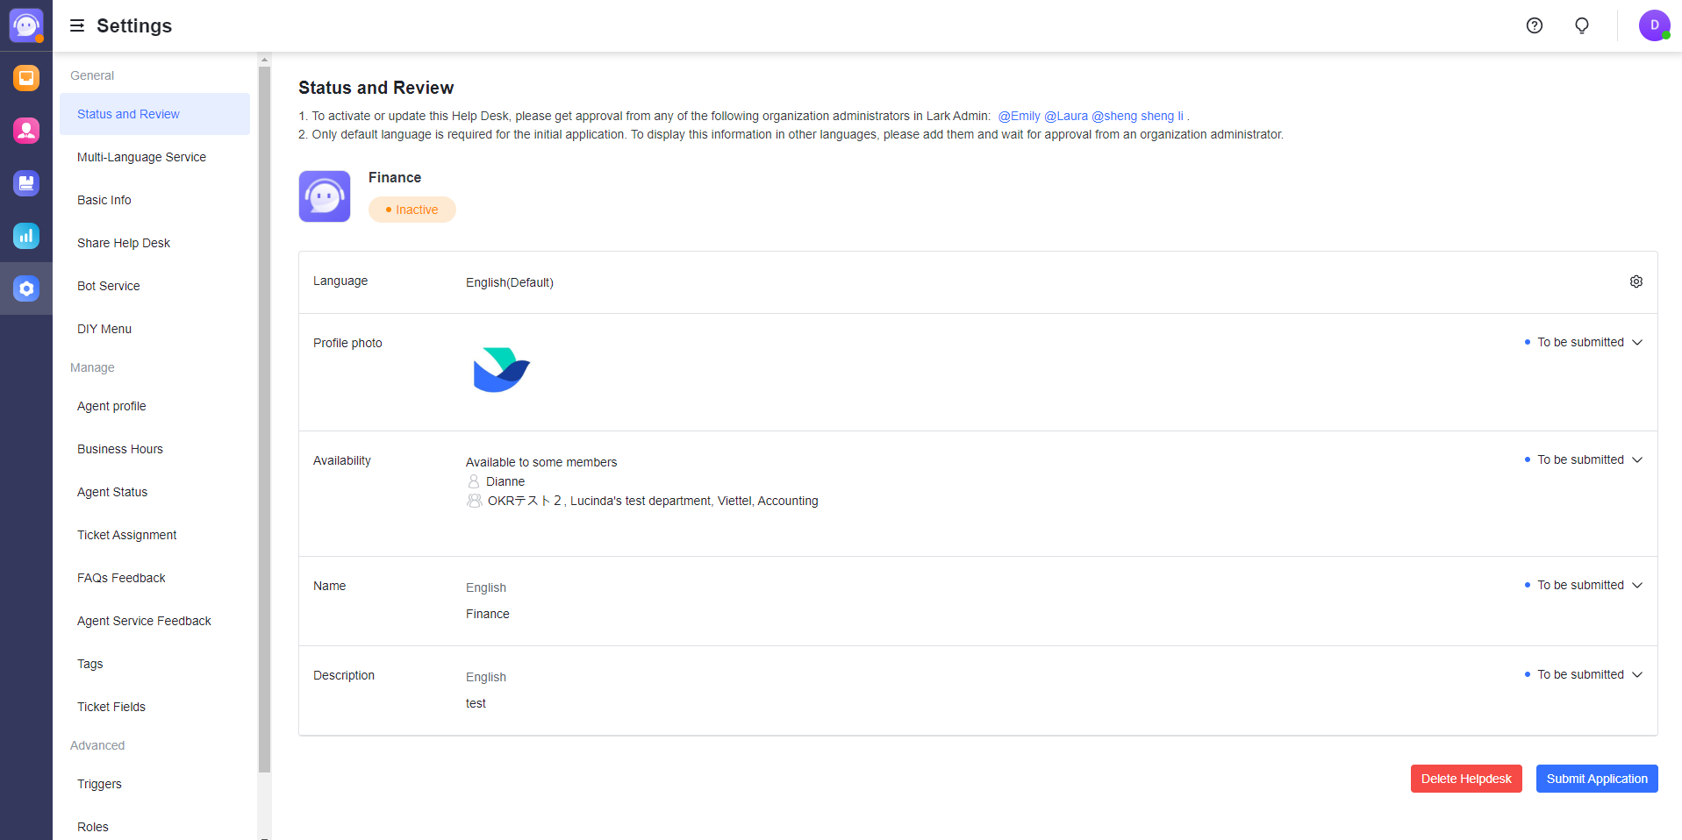
Task: Click the hamburger menu beside Settings title
Action: [x=77, y=25]
